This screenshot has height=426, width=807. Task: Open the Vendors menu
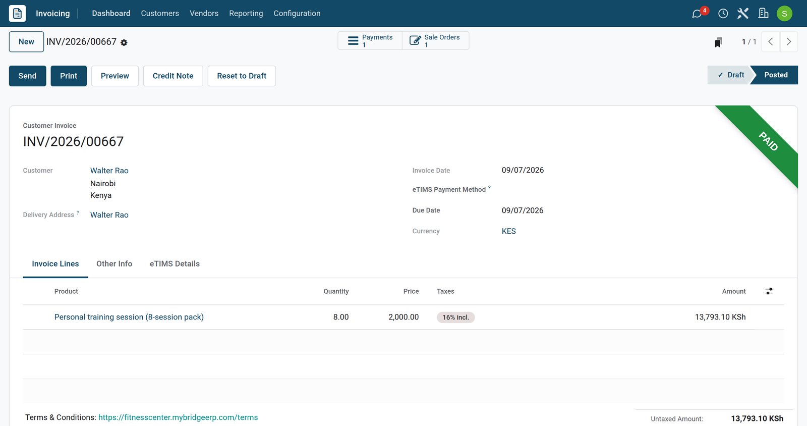[204, 13]
